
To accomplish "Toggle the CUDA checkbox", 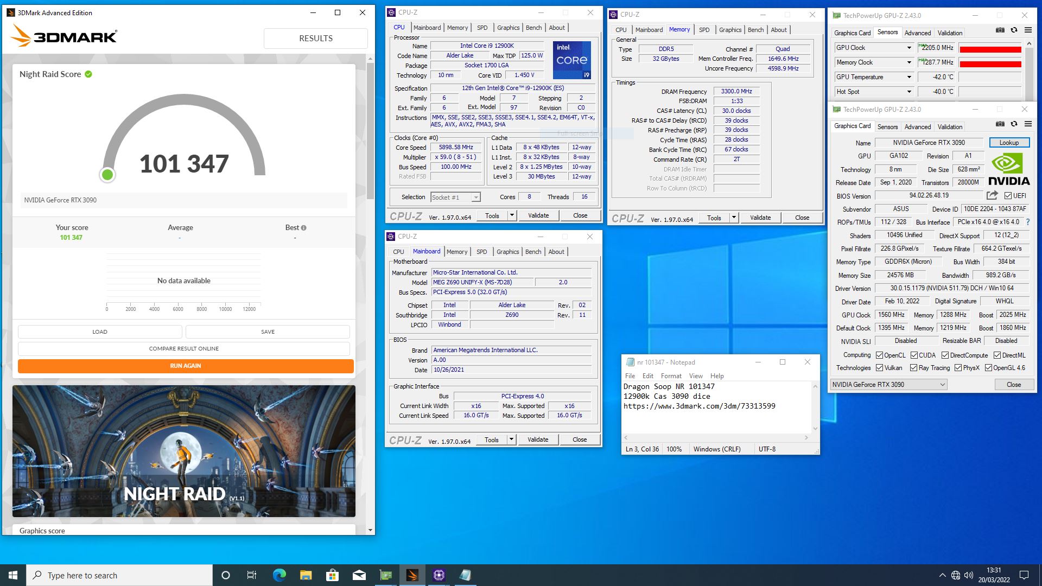I will [x=914, y=355].
